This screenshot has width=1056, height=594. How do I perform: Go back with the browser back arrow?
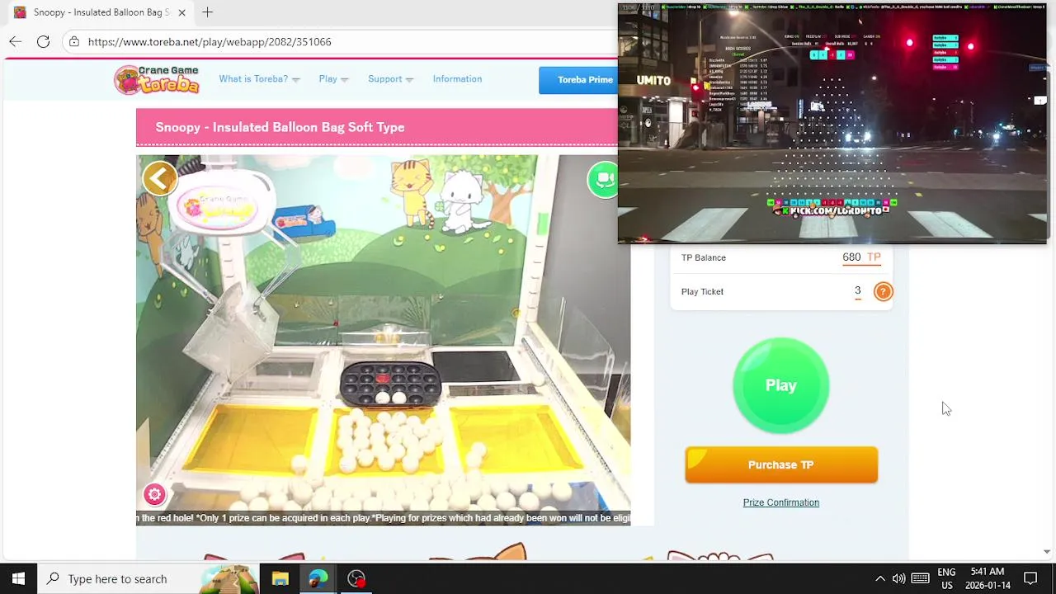[16, 41]
